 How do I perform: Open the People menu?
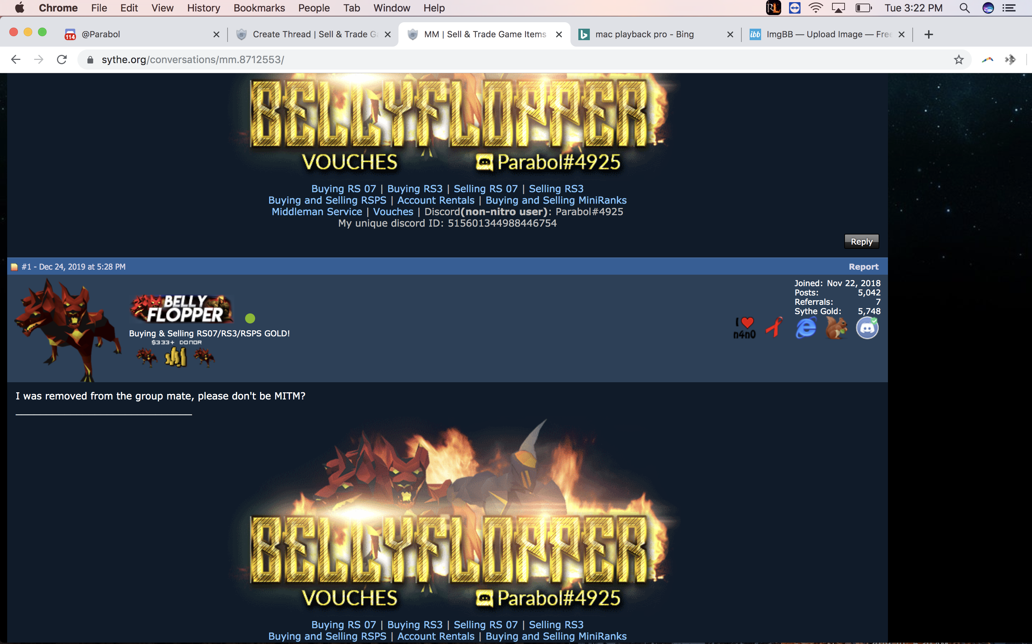314,8
